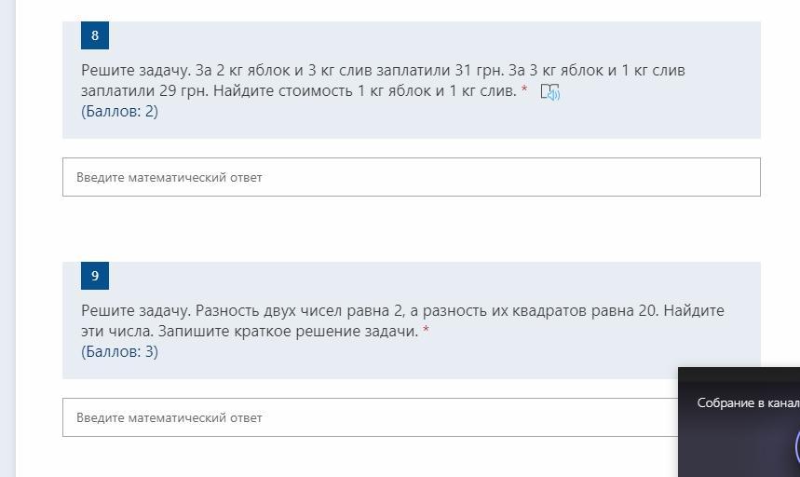800x477 pixels.
Task: Click the '(Баллов: 3)' points label
Action: coord(119,351)
